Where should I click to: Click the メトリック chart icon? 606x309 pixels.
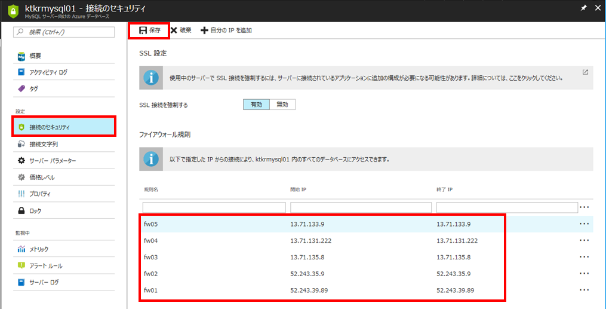21,249
